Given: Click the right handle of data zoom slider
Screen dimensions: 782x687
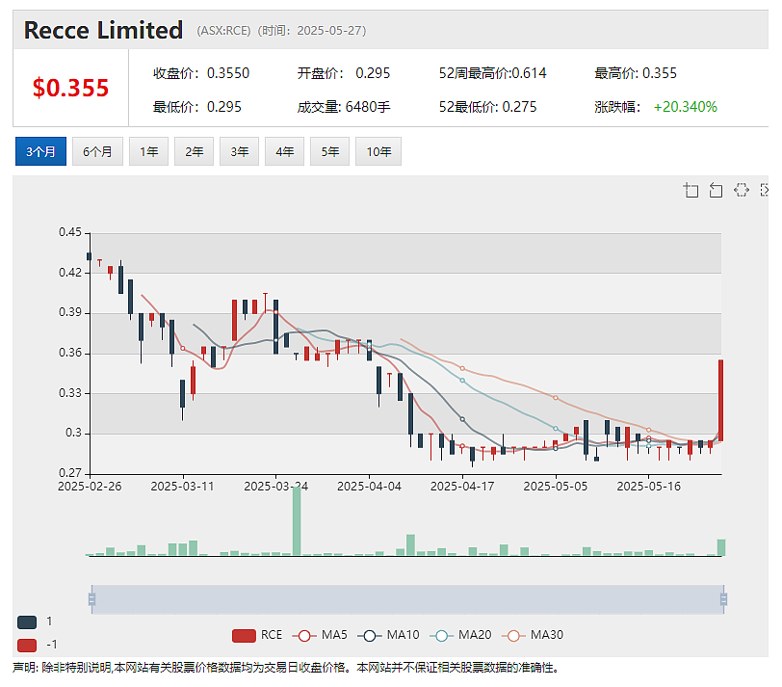Looking at the screenshot, I should click(x=723, y=599).
